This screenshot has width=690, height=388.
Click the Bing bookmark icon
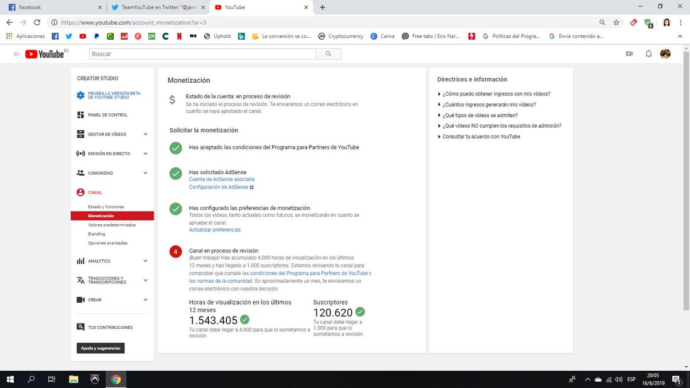(243, 36)
